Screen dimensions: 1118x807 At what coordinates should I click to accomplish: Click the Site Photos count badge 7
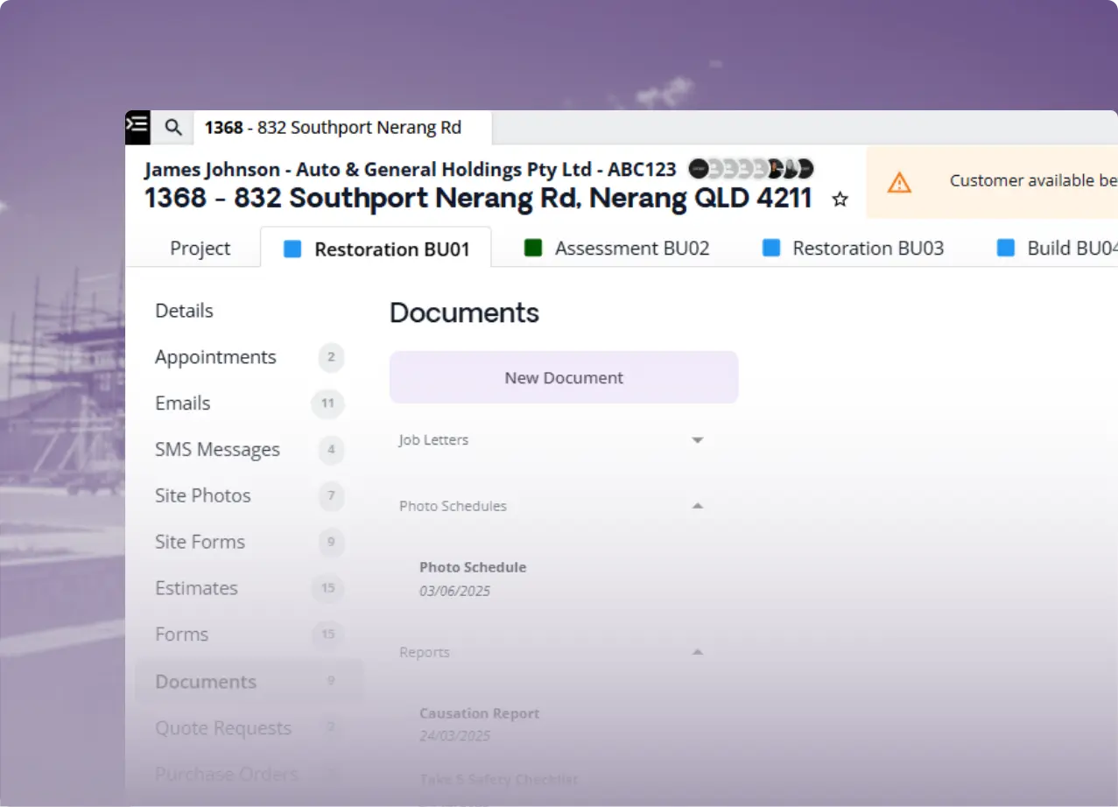point(331,496)
